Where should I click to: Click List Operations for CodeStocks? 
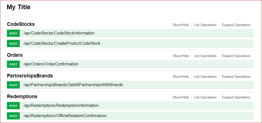pos(205,25)
